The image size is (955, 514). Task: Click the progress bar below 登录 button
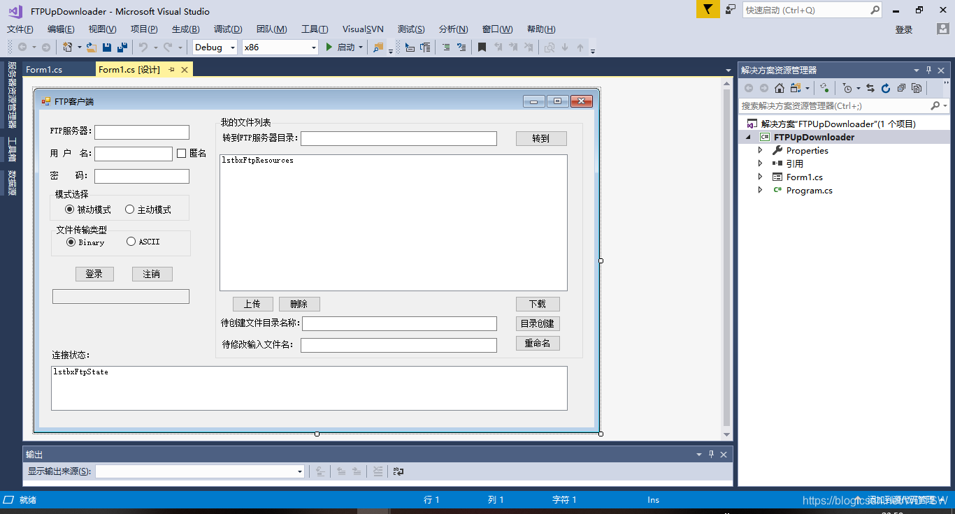[x=121, y=296]
